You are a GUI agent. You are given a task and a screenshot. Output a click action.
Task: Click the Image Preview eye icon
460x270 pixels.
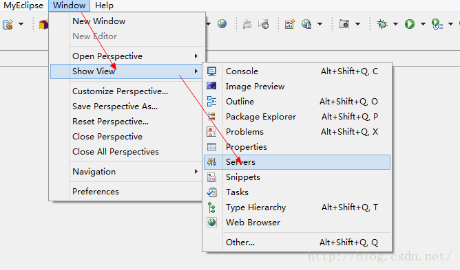(x=211, y=86)
